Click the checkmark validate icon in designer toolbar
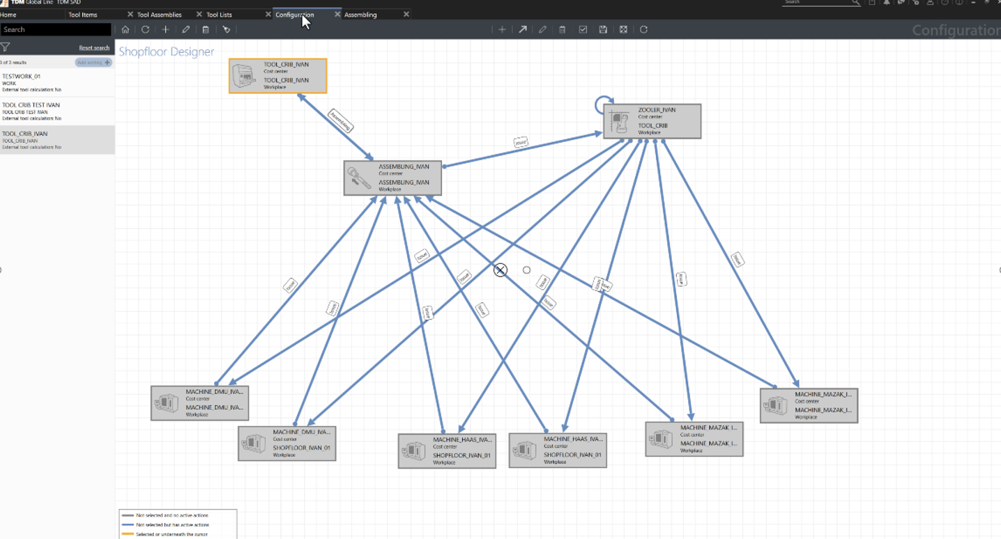This screenshot has height=539, width=1001. (x=583, y=29)
